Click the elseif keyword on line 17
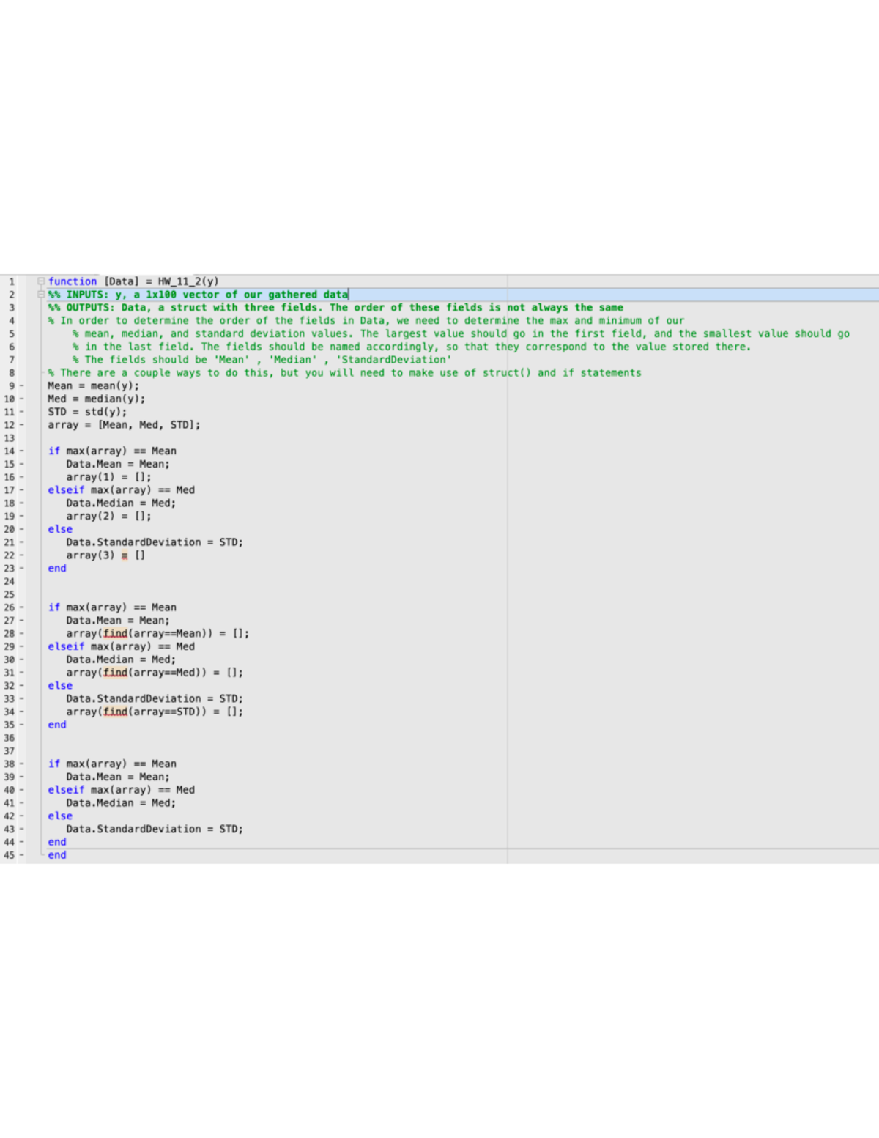Viewport: 879px width, 1138px height. (x=66, y=490)
